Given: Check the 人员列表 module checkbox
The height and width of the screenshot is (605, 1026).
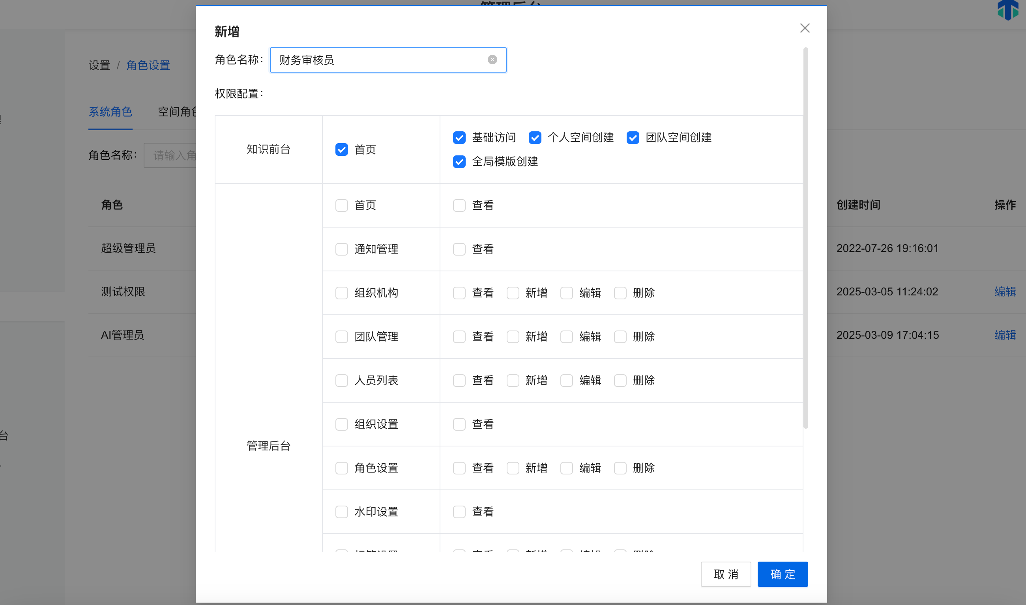Looking at the screenshot, I should tap(341, 381).
